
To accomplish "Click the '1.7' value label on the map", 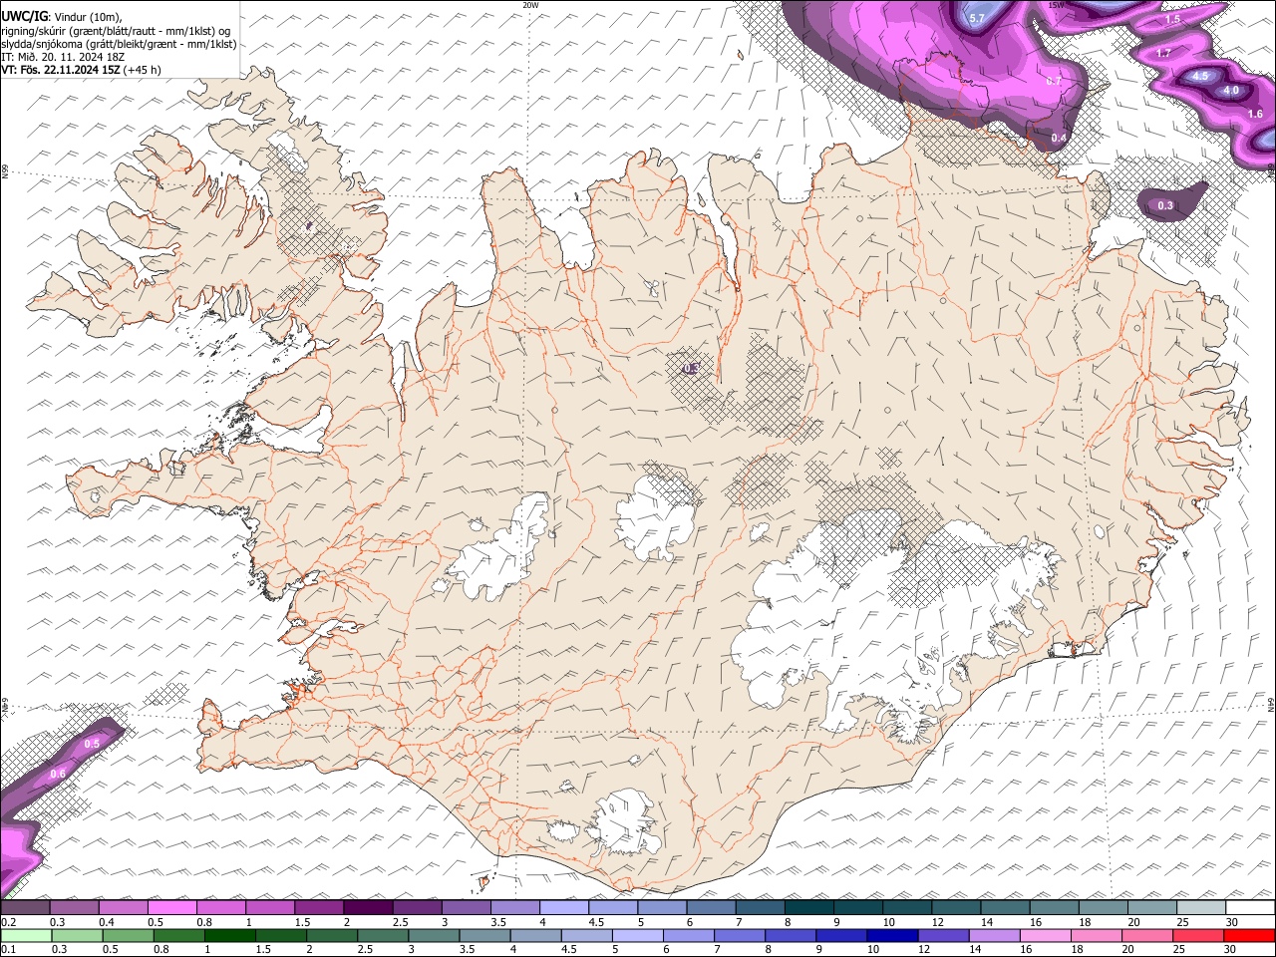I will [1163, 52].
